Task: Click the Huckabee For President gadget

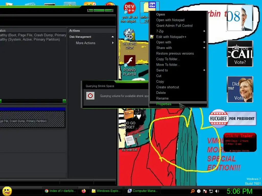Action: coord(232,118)
